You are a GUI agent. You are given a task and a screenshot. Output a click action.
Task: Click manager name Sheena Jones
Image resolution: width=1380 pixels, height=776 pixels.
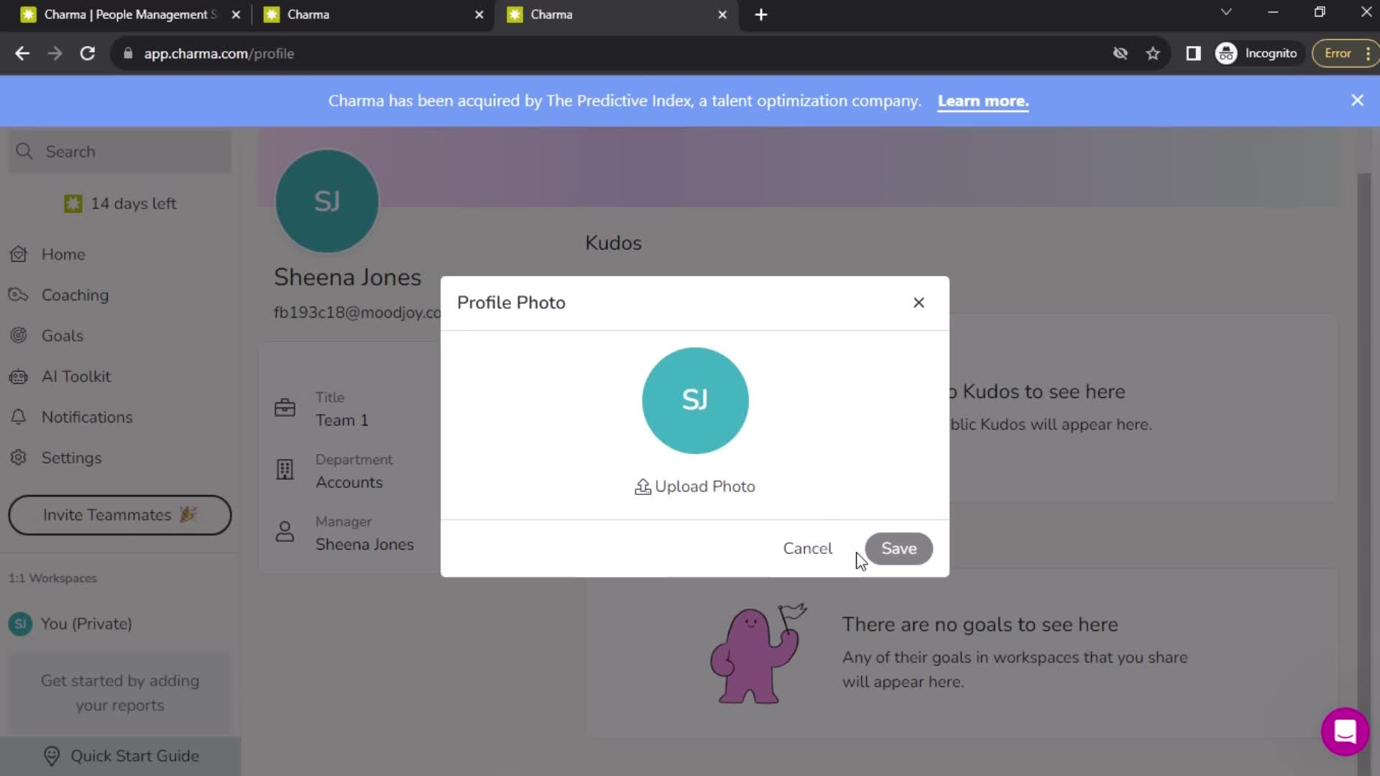coord(365,545)
